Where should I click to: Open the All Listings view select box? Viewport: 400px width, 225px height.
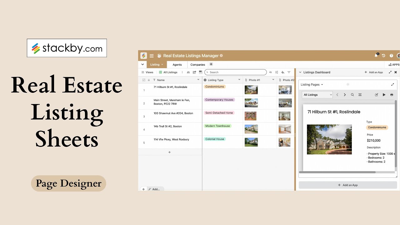(x=317, y=95)
